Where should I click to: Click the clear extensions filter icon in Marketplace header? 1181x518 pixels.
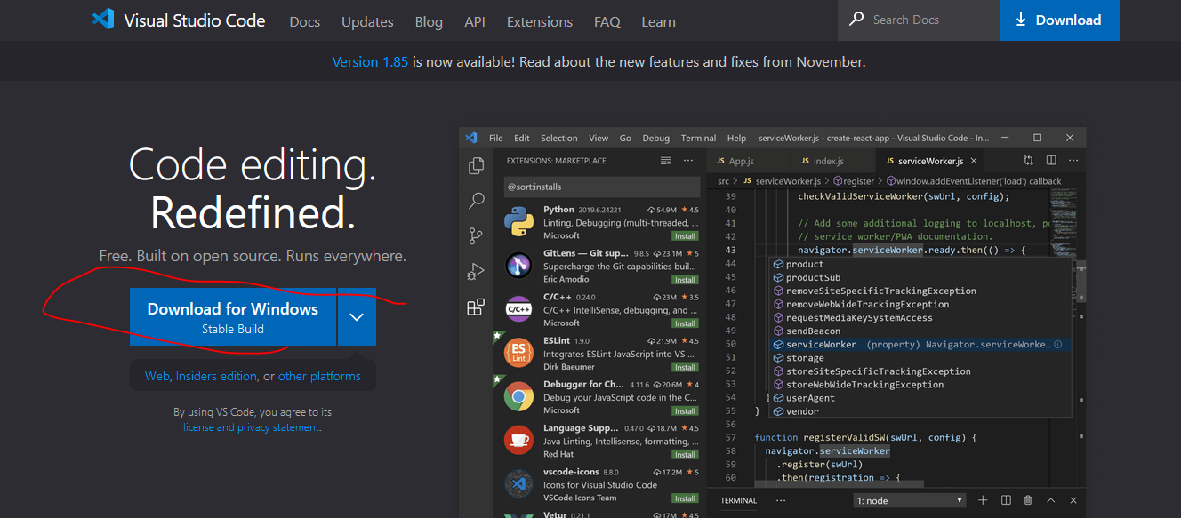pos(665,161)
